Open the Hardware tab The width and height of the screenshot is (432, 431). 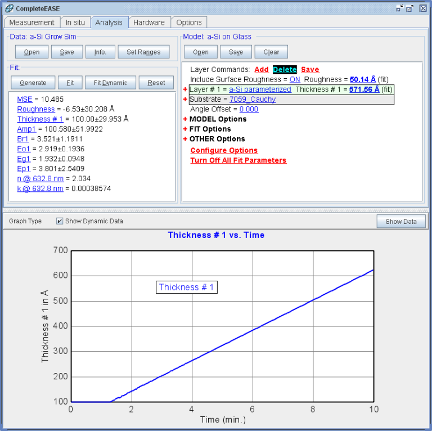[x=149, y=23]
